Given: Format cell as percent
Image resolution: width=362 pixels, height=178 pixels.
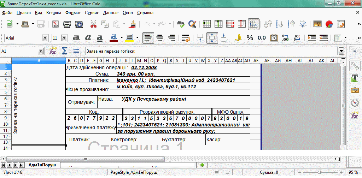Looking at the screenshot, I should point(250,38).
